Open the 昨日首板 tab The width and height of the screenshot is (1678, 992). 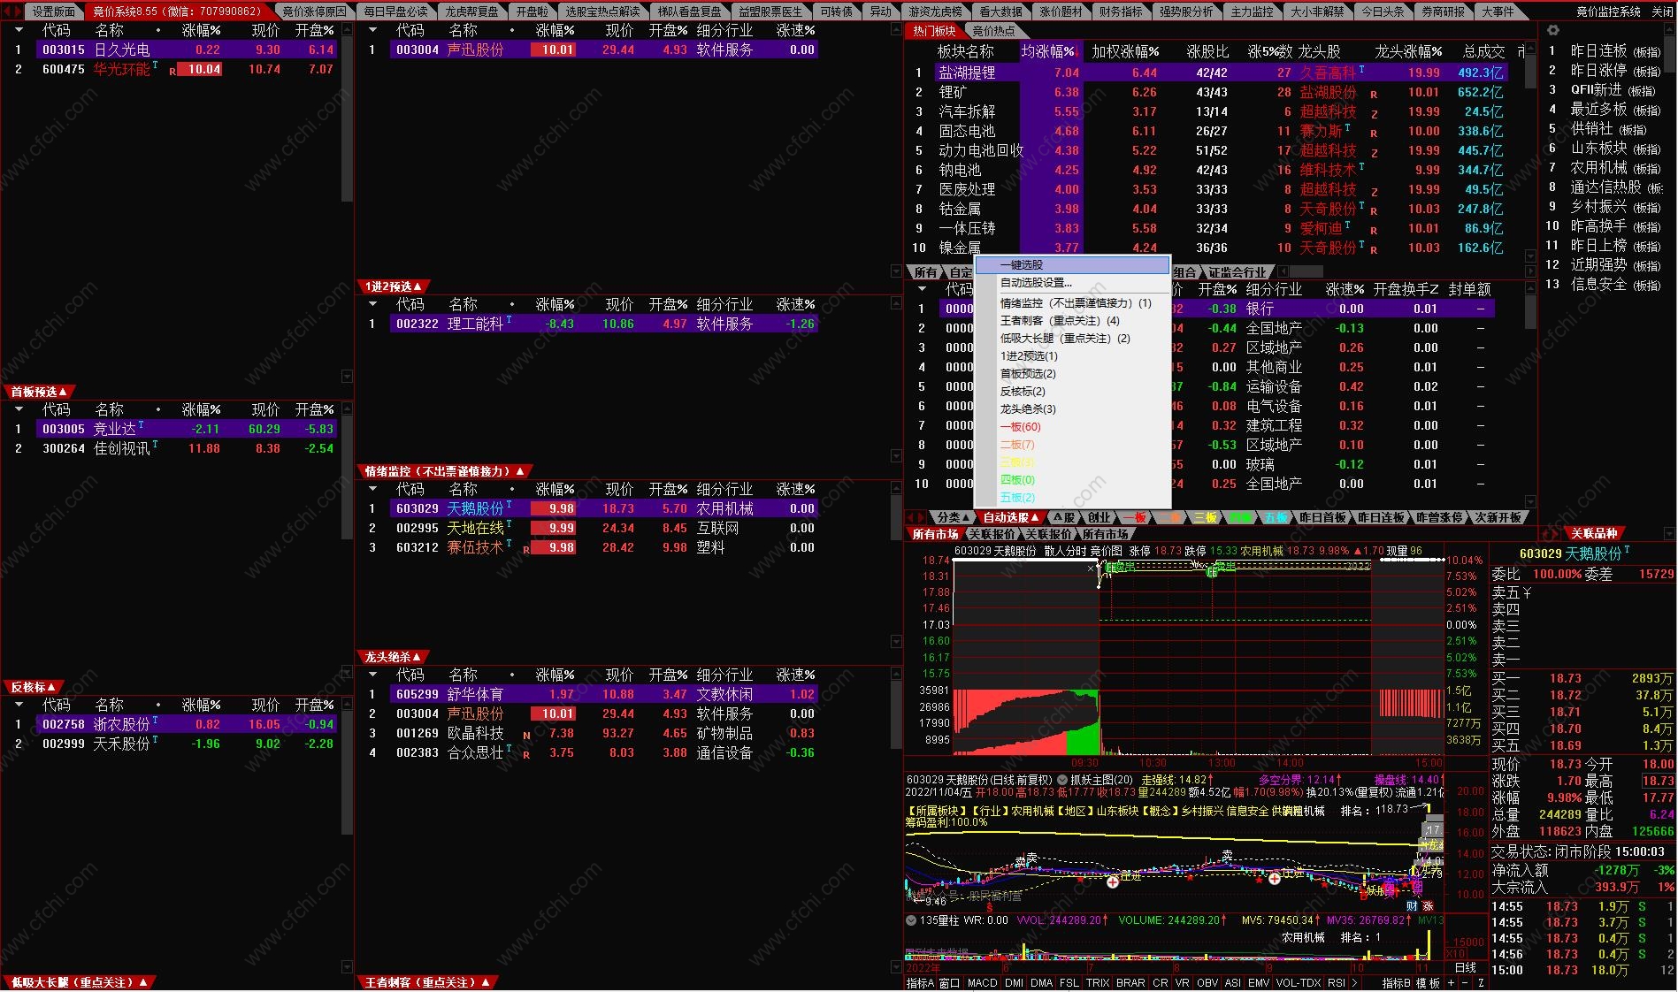(x=1323, y=517)
